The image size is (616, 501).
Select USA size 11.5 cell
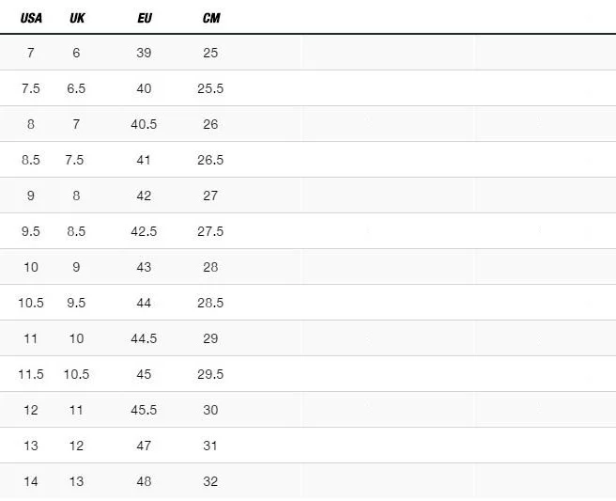(x=31, y=374)
